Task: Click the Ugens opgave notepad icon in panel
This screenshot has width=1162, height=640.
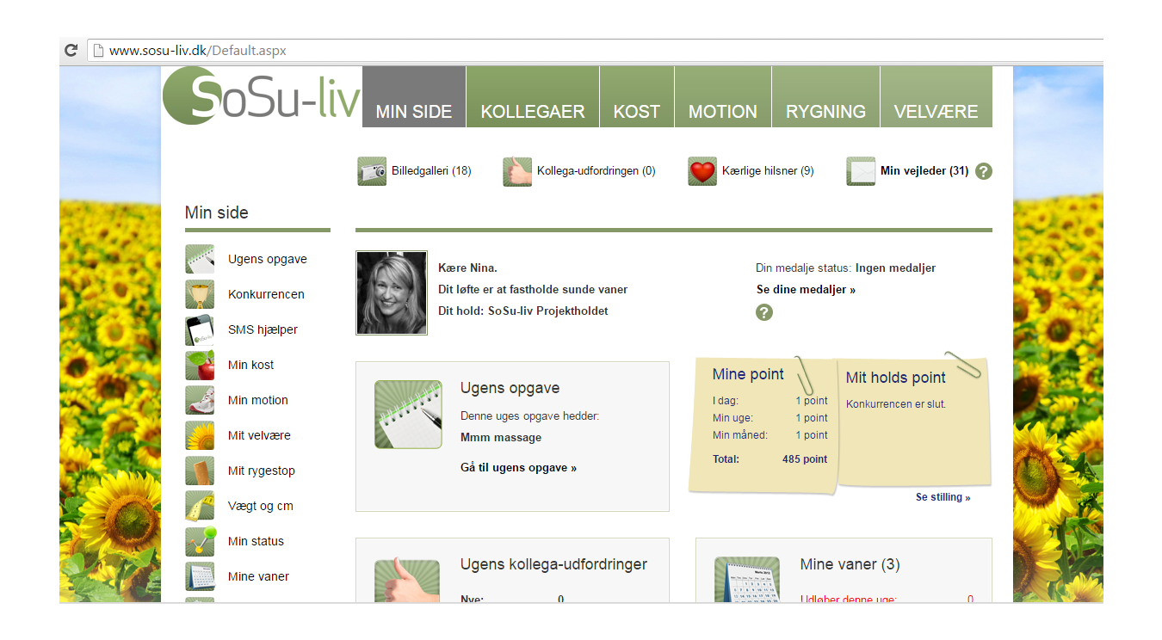Action: (408, 415)
